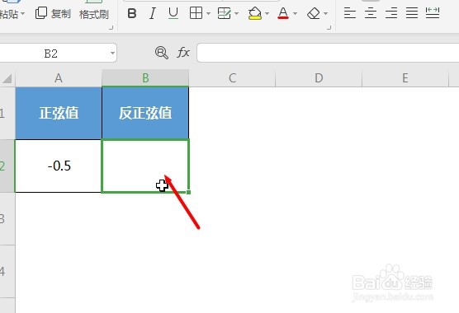Open fill color dropdown arrow
The image size is (459, 313).
267,13
